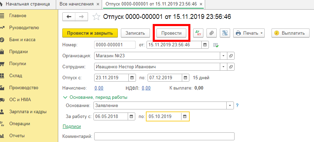Open the Печать dropdown menu
The image size is (314, 142).
tap(249, 33)
